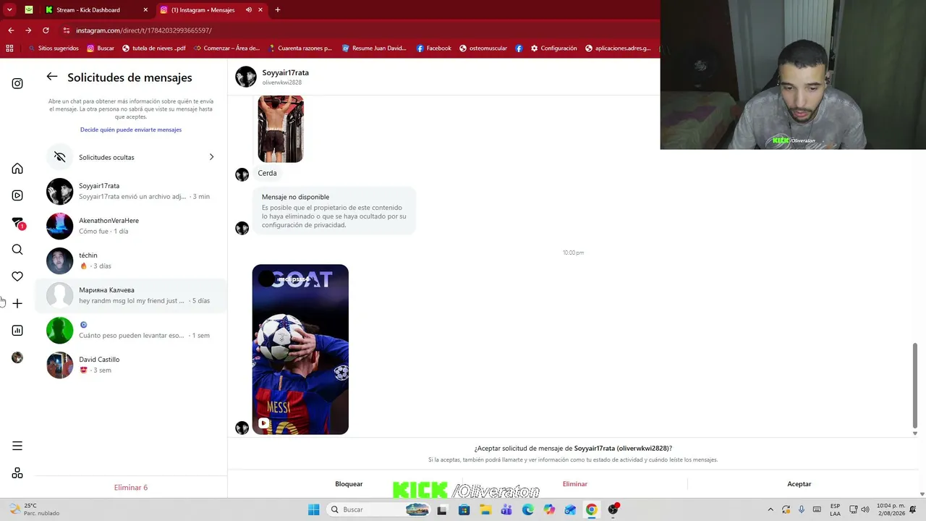Open the Meta apps icon in sidebar

point(17,473)
